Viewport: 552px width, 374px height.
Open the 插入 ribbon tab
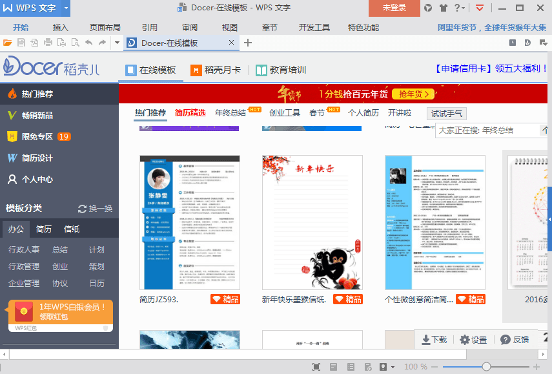tap(60, 28)
